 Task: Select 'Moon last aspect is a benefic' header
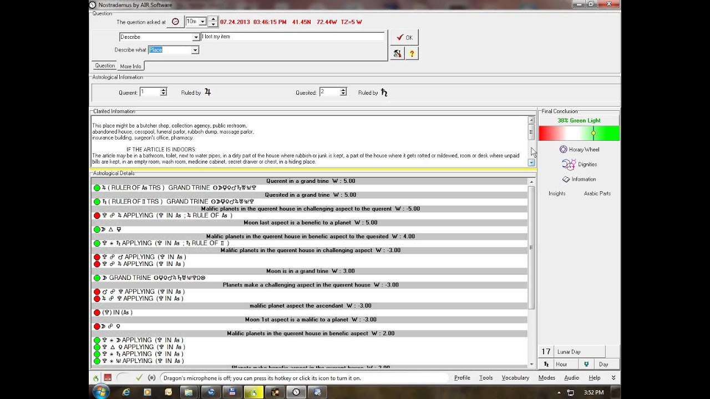[x=310, y=222]
